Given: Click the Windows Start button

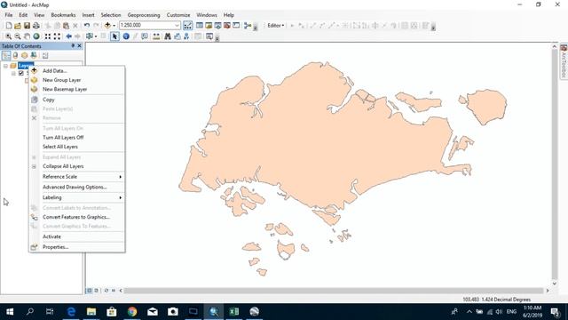Looking at the screenshot, I should (10, 311).
